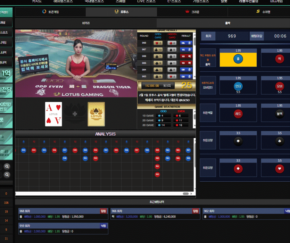Select the red diamond suit bet icon
The image size is (290, 243).
click(x=238, y=169)
